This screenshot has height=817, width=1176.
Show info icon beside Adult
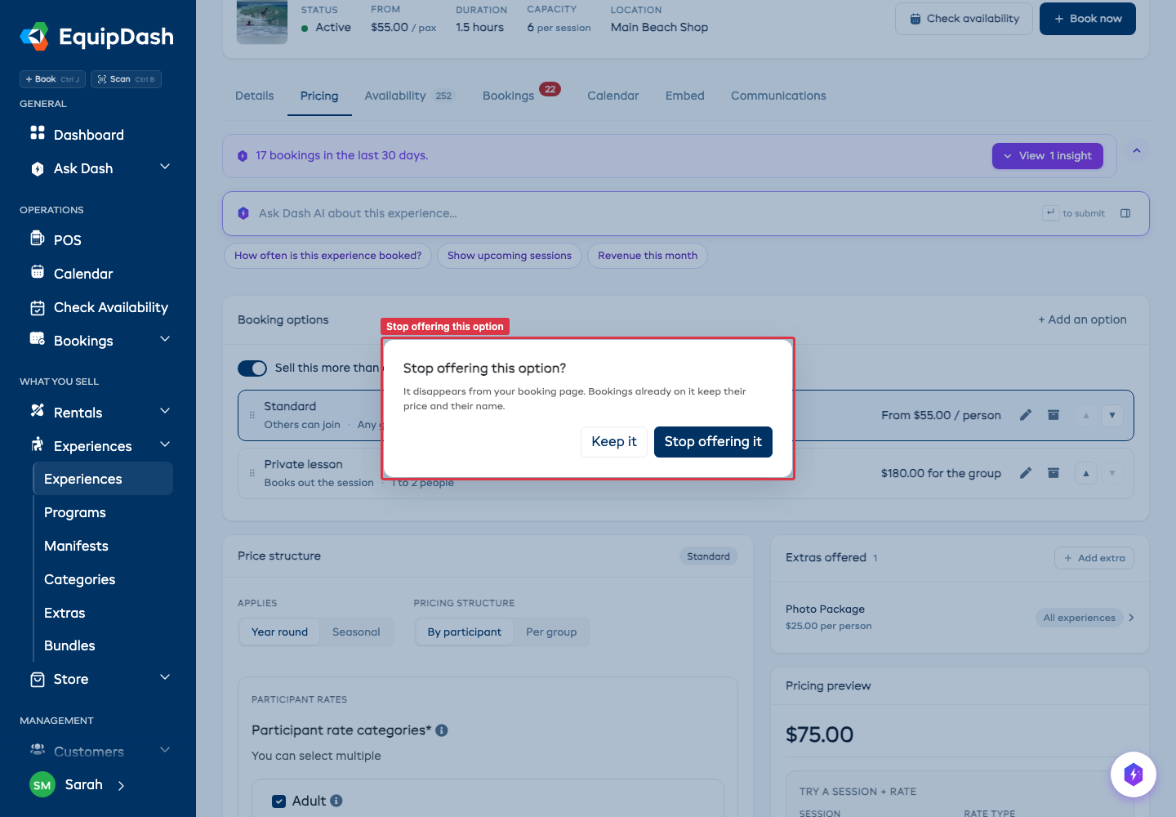click(x=336, y=801)
